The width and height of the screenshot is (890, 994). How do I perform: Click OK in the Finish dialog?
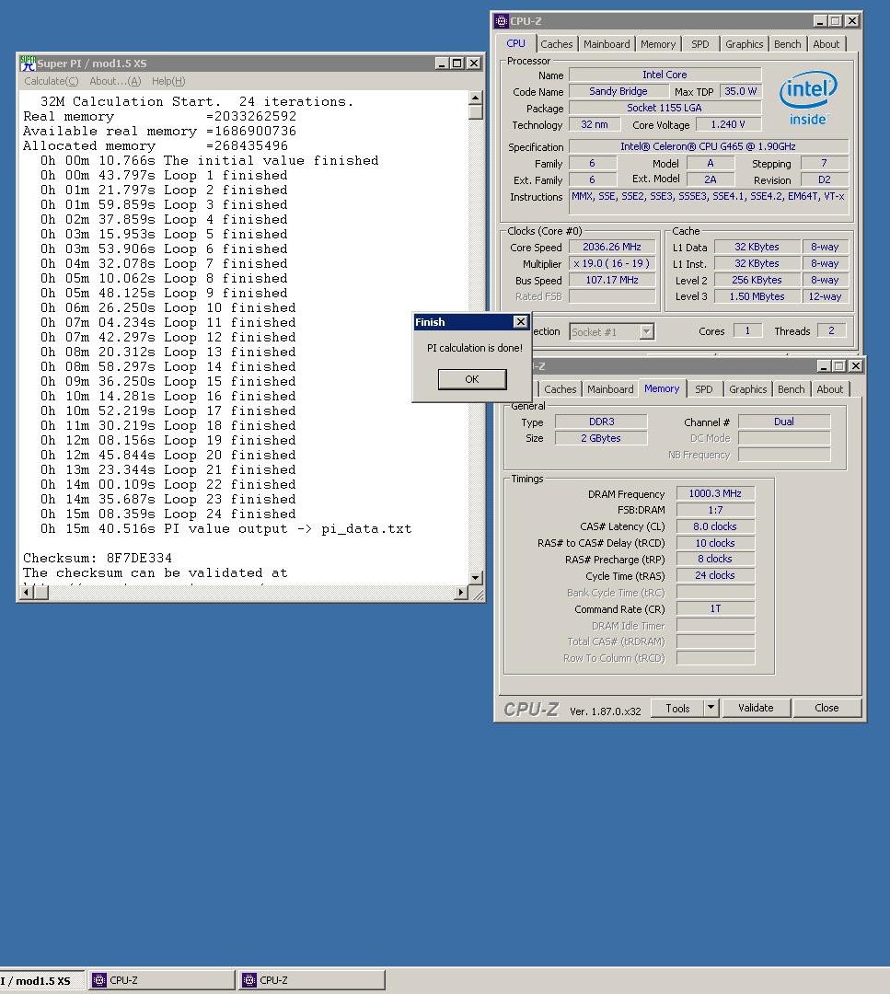tap(472, 379)
